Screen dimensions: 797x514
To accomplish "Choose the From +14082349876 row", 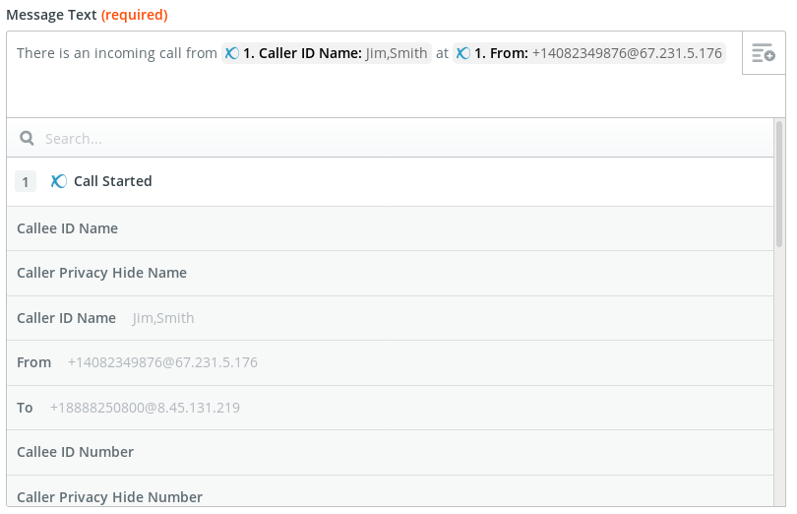I will [x=390, y=363].
